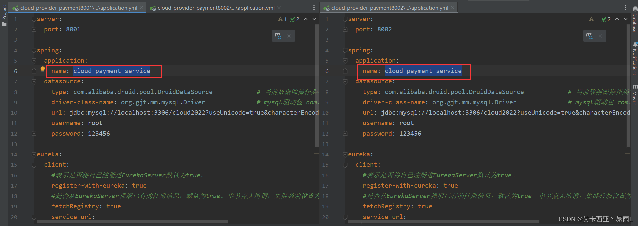Dismiss the Maven reload popup in port 8002 editor
638x226 pixels.
[x=600, y=36]
